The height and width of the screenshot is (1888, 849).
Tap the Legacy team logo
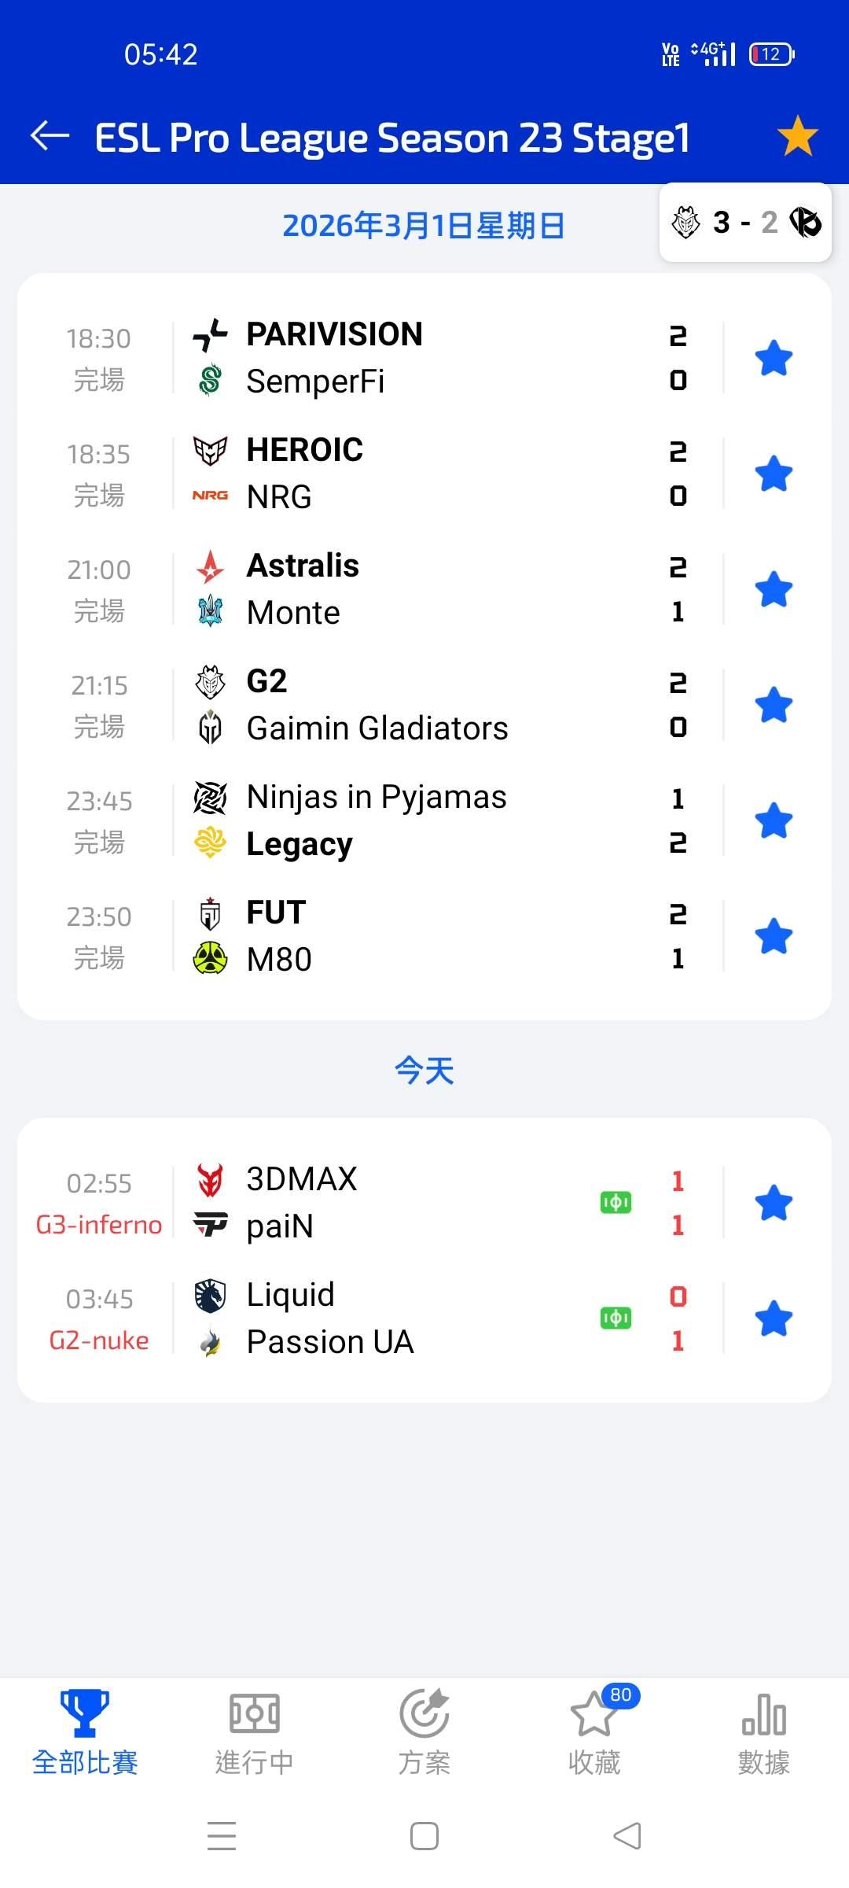pos(210,844)
